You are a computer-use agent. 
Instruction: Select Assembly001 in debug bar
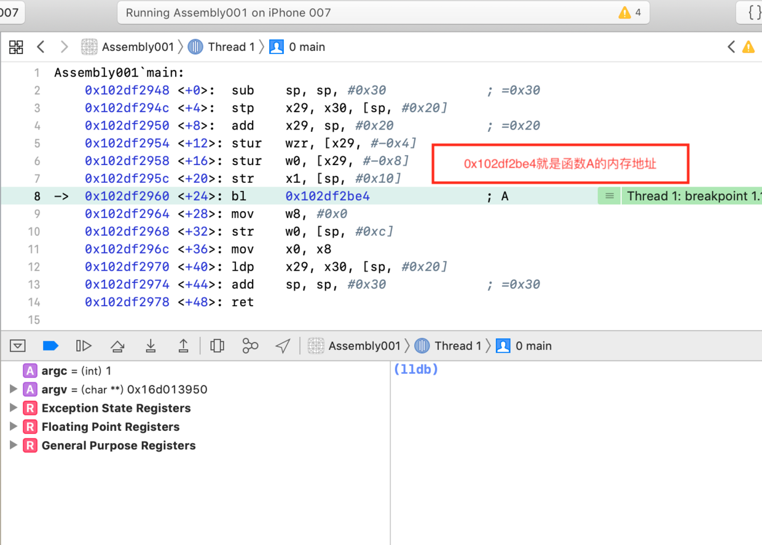[x=355, y=346]
